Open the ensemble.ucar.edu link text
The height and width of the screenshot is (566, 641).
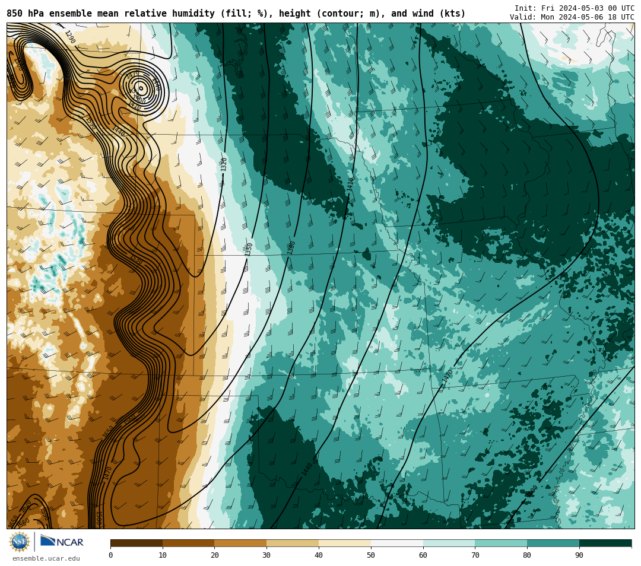[x=46, y=558]
